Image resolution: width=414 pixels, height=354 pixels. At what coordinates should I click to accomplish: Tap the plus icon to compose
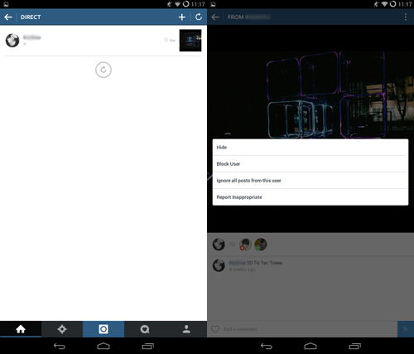coord(182,17)
